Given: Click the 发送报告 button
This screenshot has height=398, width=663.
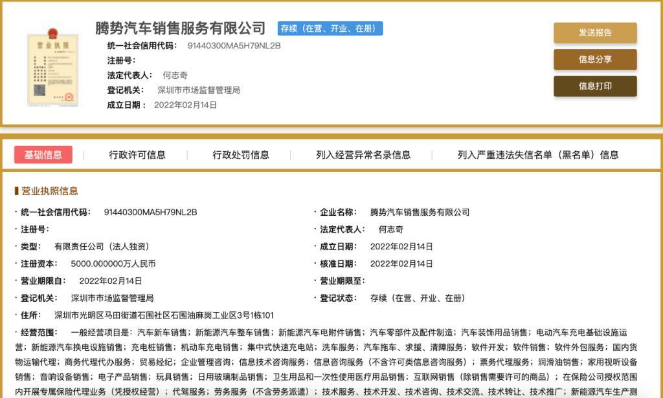Looking at the screenshot, I should point(595,33).
